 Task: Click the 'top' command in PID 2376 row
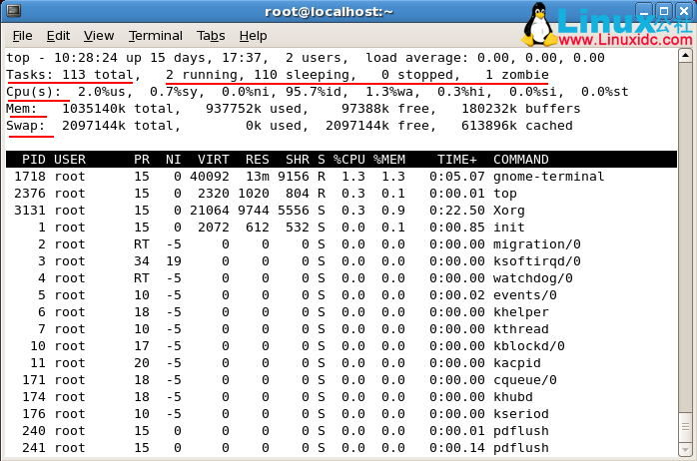(505, 194)
